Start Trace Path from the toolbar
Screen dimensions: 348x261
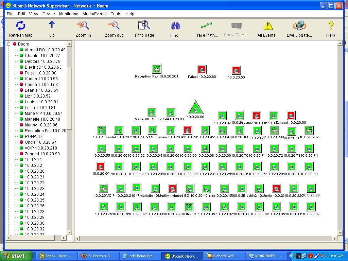click(x=206, y=26)
